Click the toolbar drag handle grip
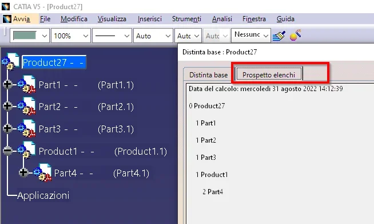 point(5,32)
